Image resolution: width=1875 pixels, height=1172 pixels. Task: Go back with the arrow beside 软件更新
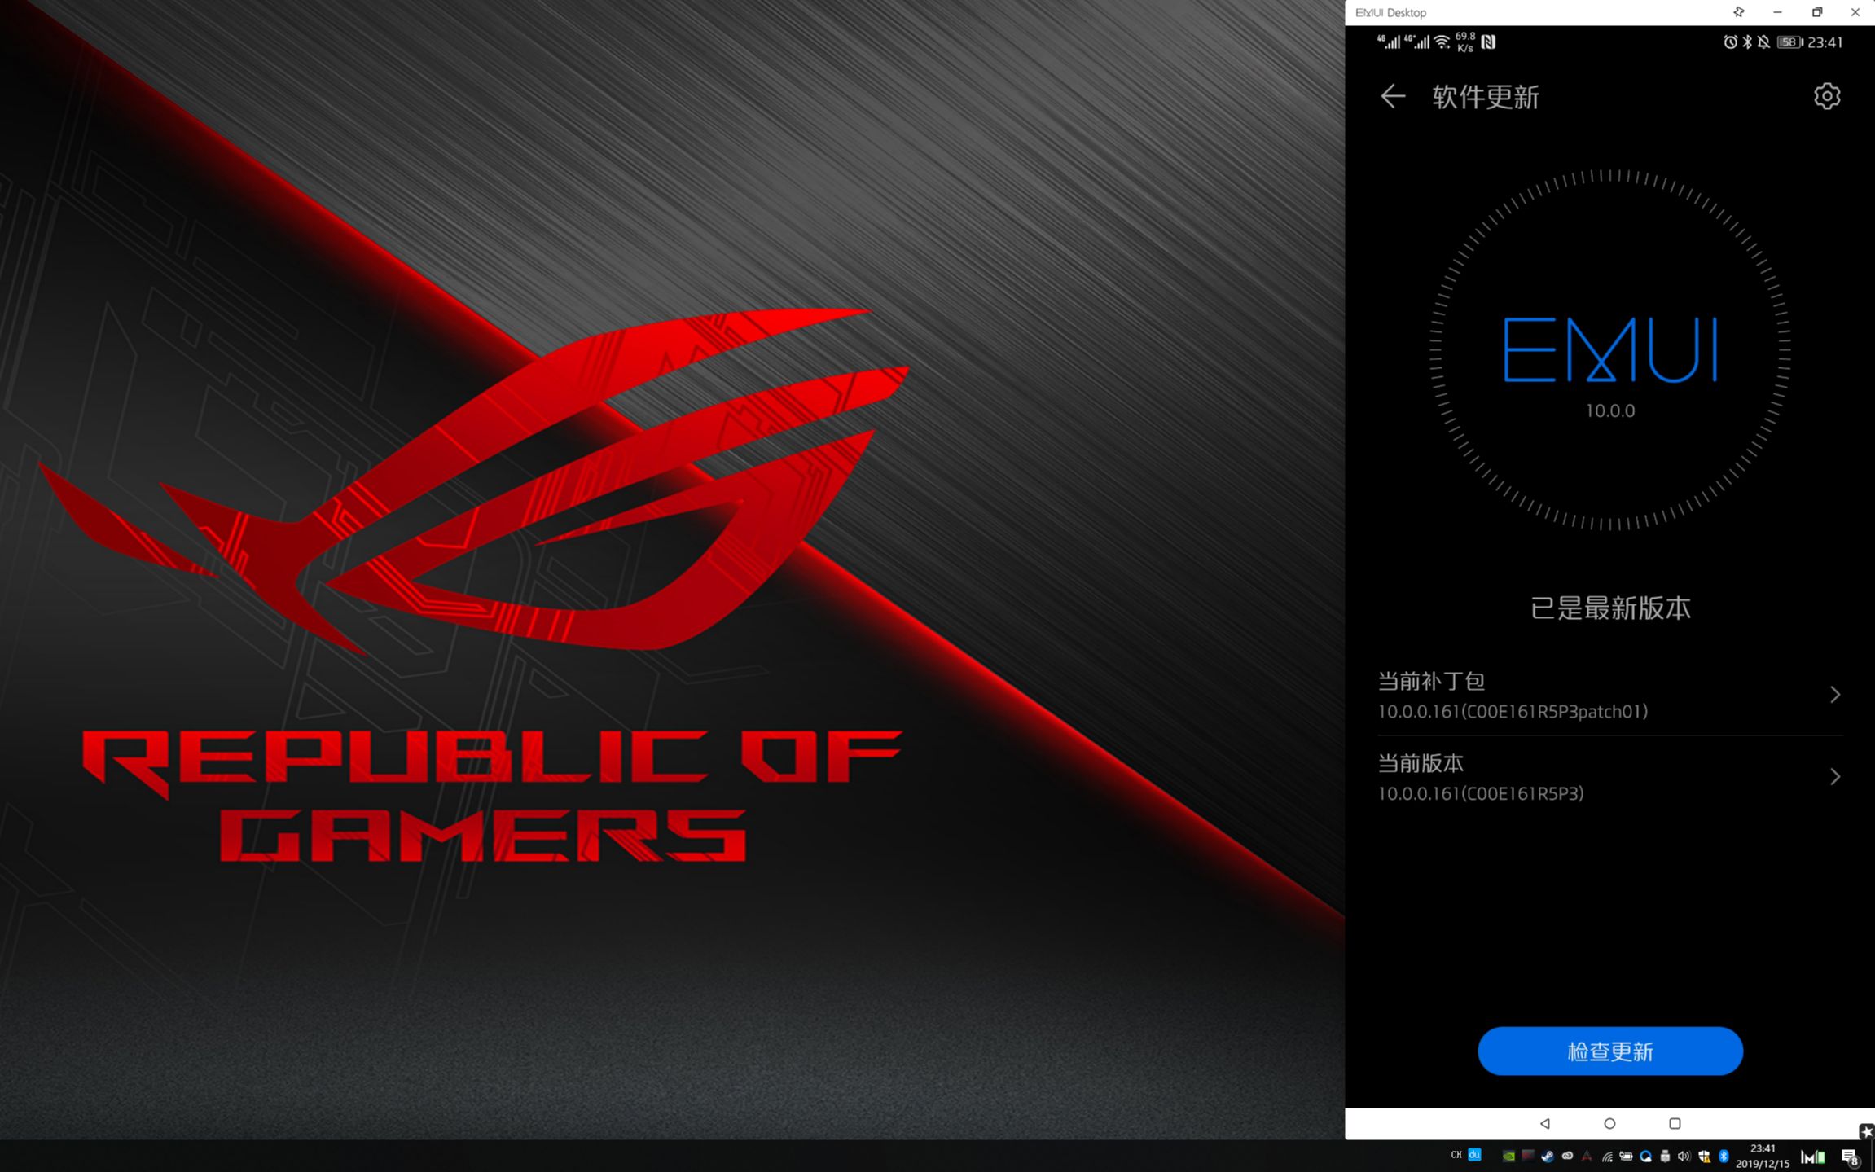[x=1393, y=96]
